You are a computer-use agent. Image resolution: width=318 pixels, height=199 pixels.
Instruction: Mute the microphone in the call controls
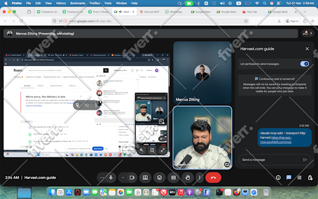point(111,177)
